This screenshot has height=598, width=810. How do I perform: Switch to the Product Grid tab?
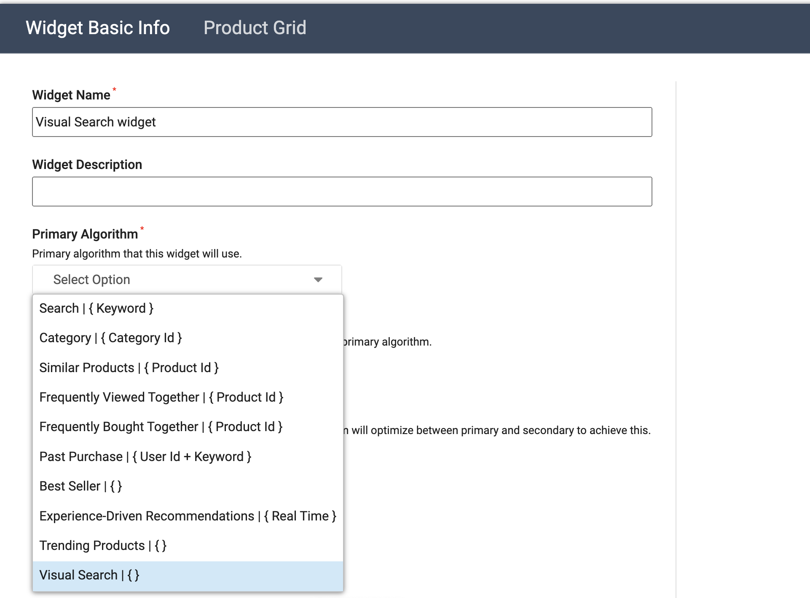(x=255, y=28)
